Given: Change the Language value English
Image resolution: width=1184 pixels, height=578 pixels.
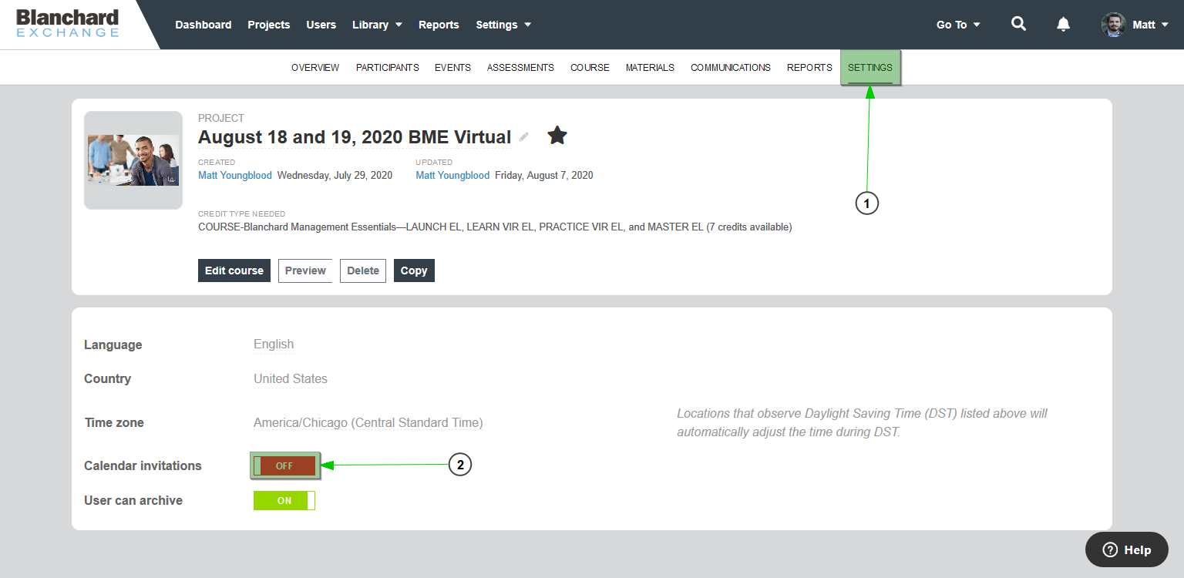Looking at the screenshot, I should point(274,344).
